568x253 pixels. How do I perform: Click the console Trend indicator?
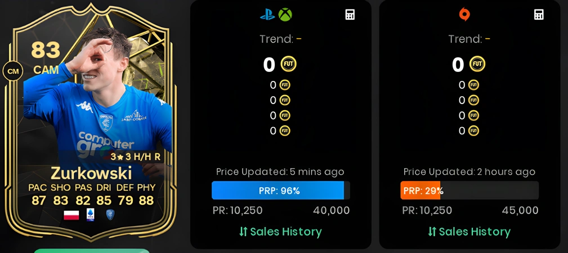(x=281, y=39)
